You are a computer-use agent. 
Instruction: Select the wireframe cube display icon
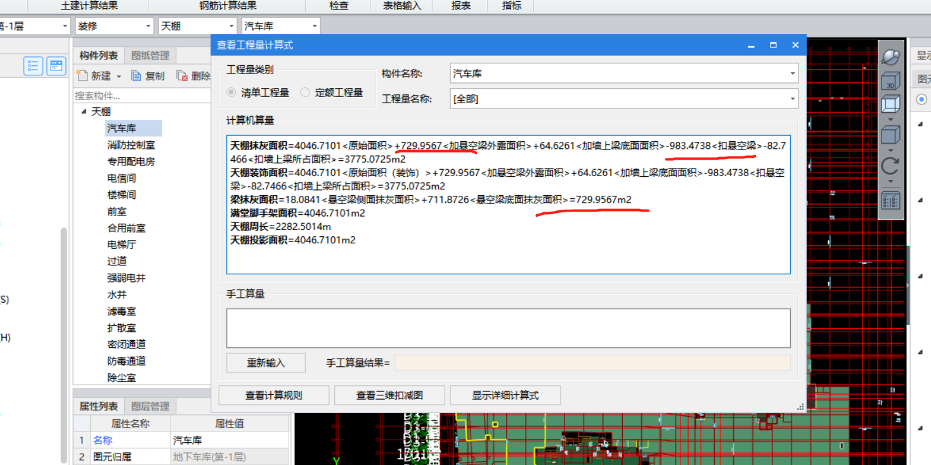890,105
